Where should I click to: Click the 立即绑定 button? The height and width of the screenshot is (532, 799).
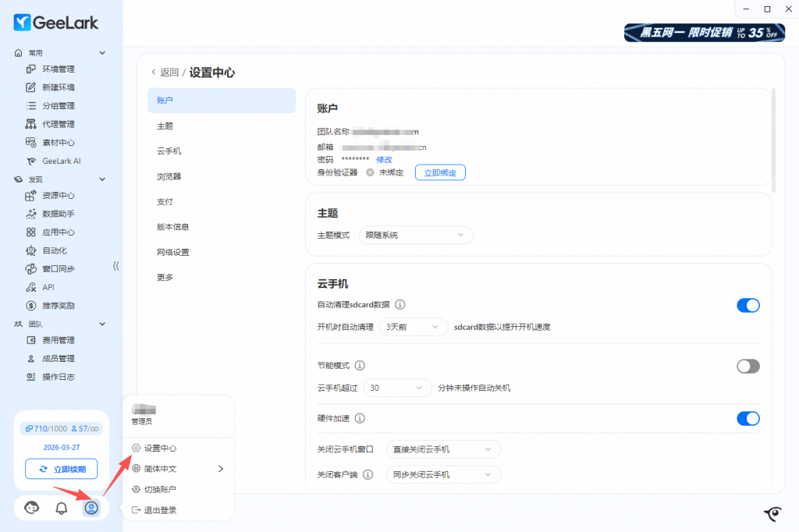(x=440, y=172)
